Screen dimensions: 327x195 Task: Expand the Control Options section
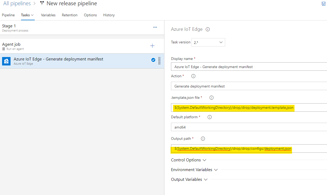click(x=188, y=160)
